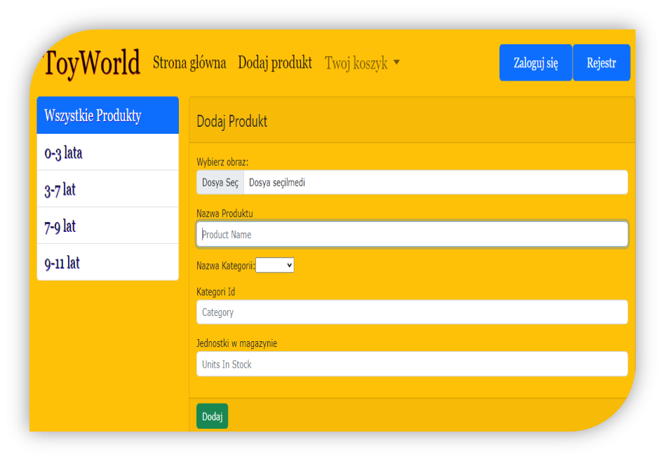Pick the 7-9 lat category

tap(107, 226)
